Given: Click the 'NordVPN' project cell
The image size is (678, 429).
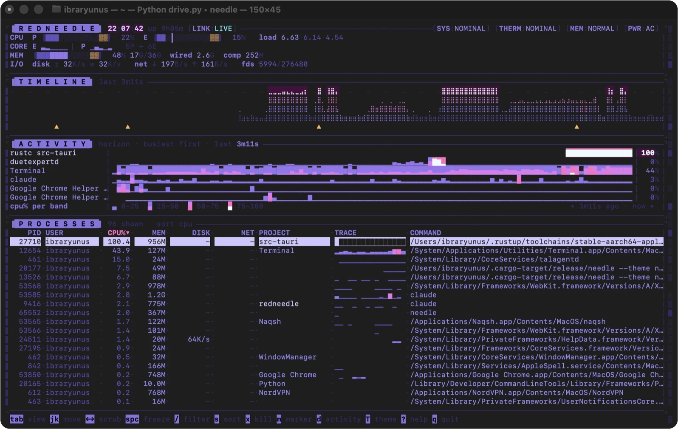Looking at the screenshot, I should (x=274, y=393).
